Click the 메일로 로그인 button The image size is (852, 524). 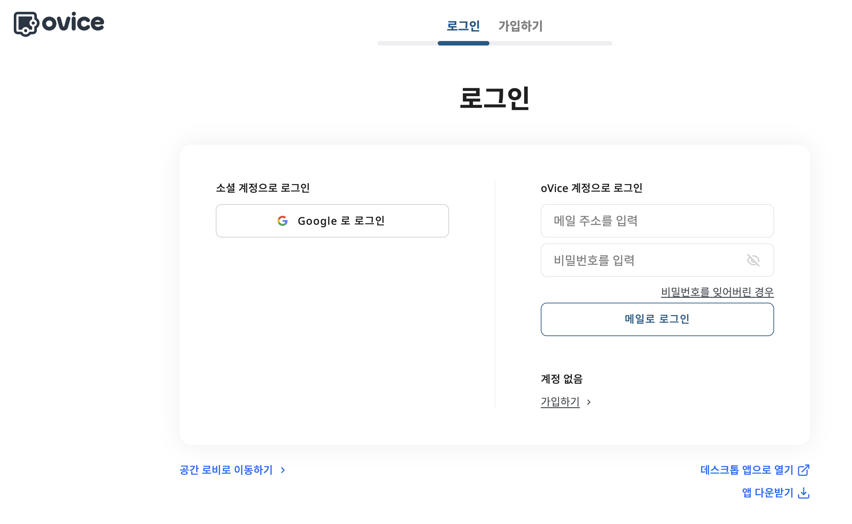(x=657, y=319)
